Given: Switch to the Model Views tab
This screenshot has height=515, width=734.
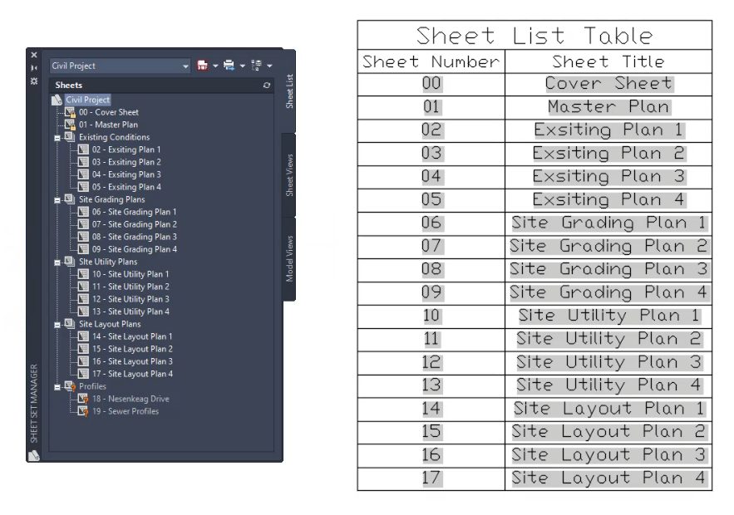Looking at the screenshot, I should pyautogui.click(x=289, y=258).
